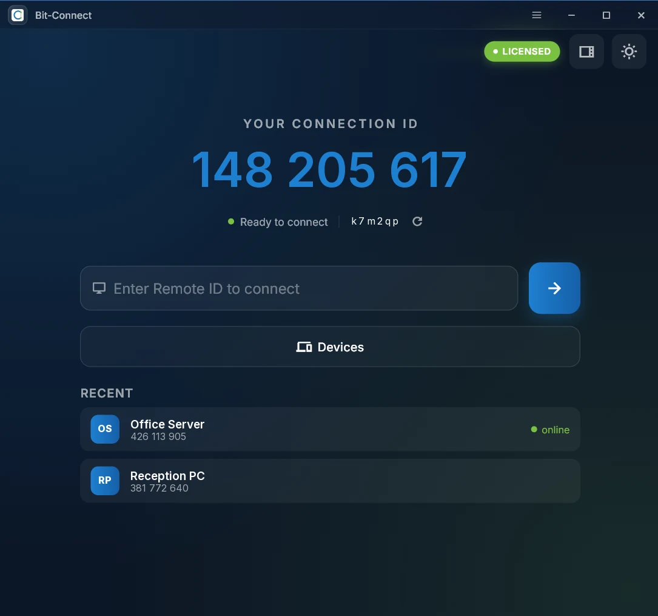Open the Devices list
This screenshot has width=658, height=616.
pyautogui.click(x=330, y=347)
